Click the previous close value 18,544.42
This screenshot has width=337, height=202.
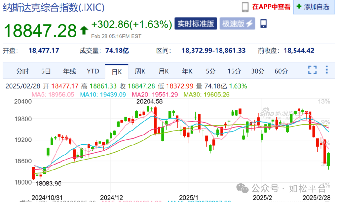(x=299, y=51)
